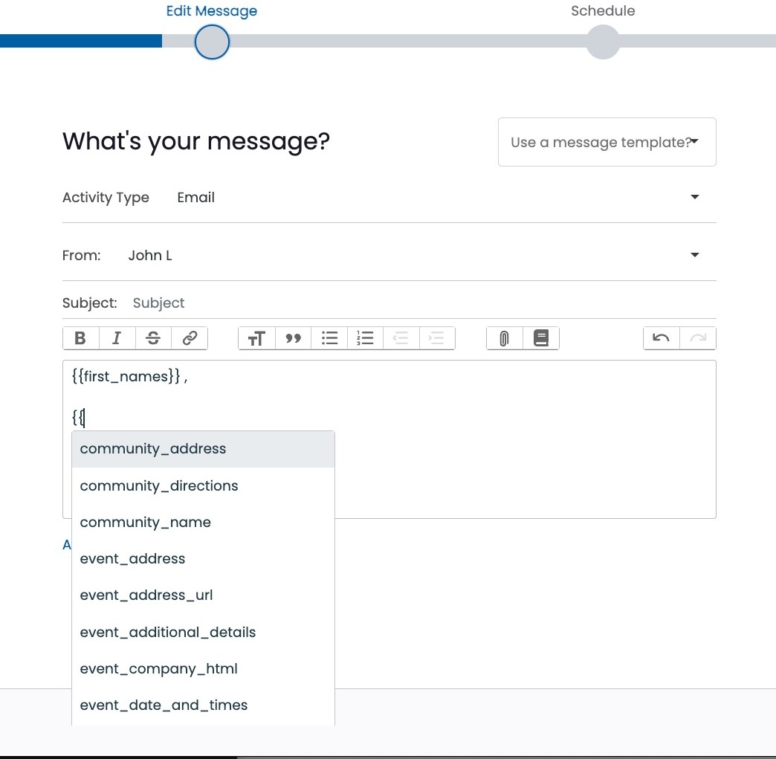Click the heading text size icon
This screenshot has width=776, height=759.
click(x=256, y=338)
